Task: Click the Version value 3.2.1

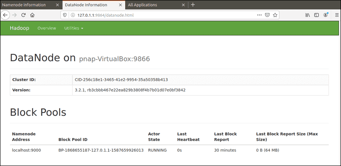Action: (130, 90)
